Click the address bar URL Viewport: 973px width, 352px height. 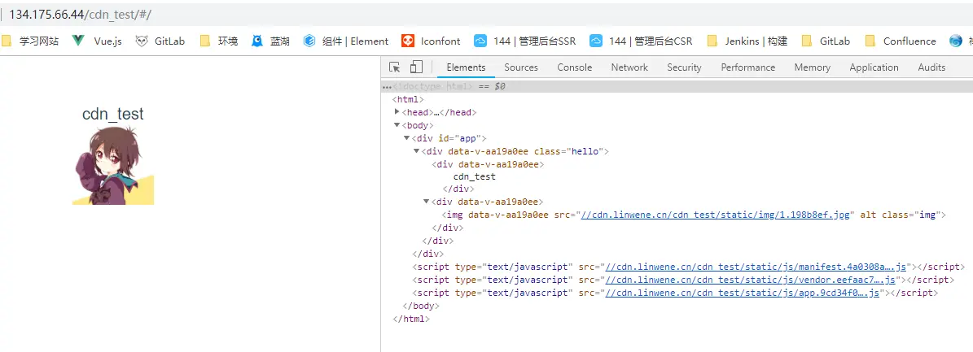coord(80,15)
